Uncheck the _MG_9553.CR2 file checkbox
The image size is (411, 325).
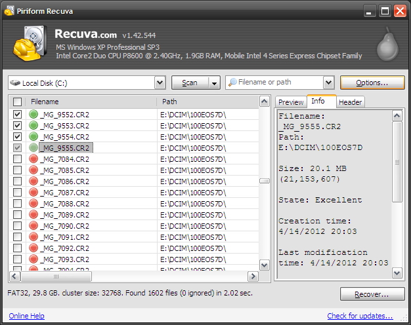point(18,126)
